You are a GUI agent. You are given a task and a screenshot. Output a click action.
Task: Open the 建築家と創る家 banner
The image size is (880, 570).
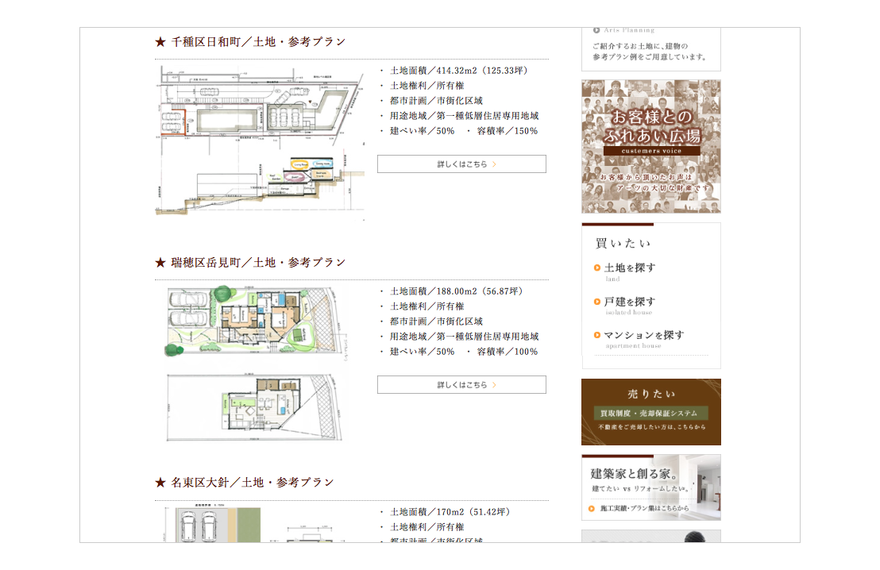[x=650, y=487]
